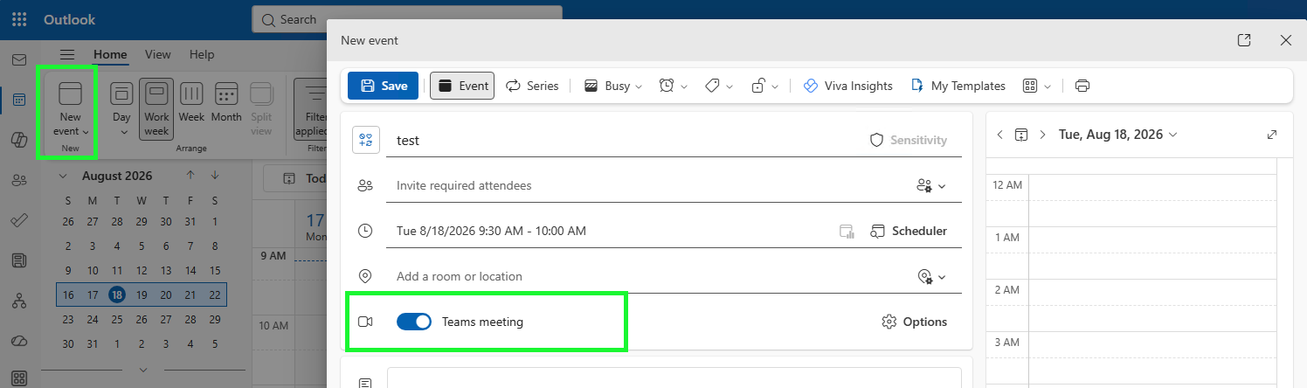The image size is (1307, 388).
Task: Select the Event type button
Action: click(462, 86)
